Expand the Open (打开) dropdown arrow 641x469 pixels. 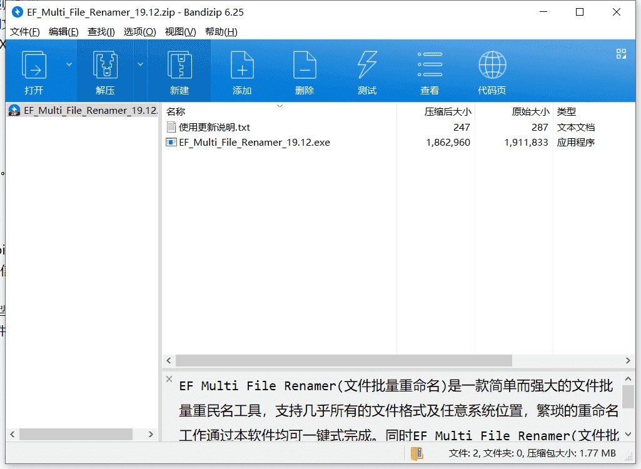coord(69,64)
